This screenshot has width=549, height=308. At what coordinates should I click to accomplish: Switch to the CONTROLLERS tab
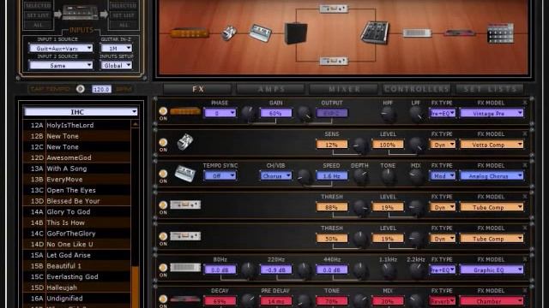tap(417, 89)
